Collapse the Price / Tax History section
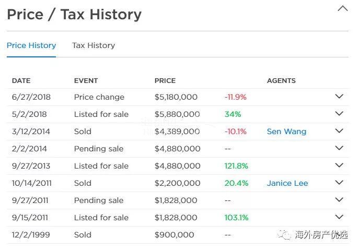This screenshot has width=359, height=250. coord(343,9)
